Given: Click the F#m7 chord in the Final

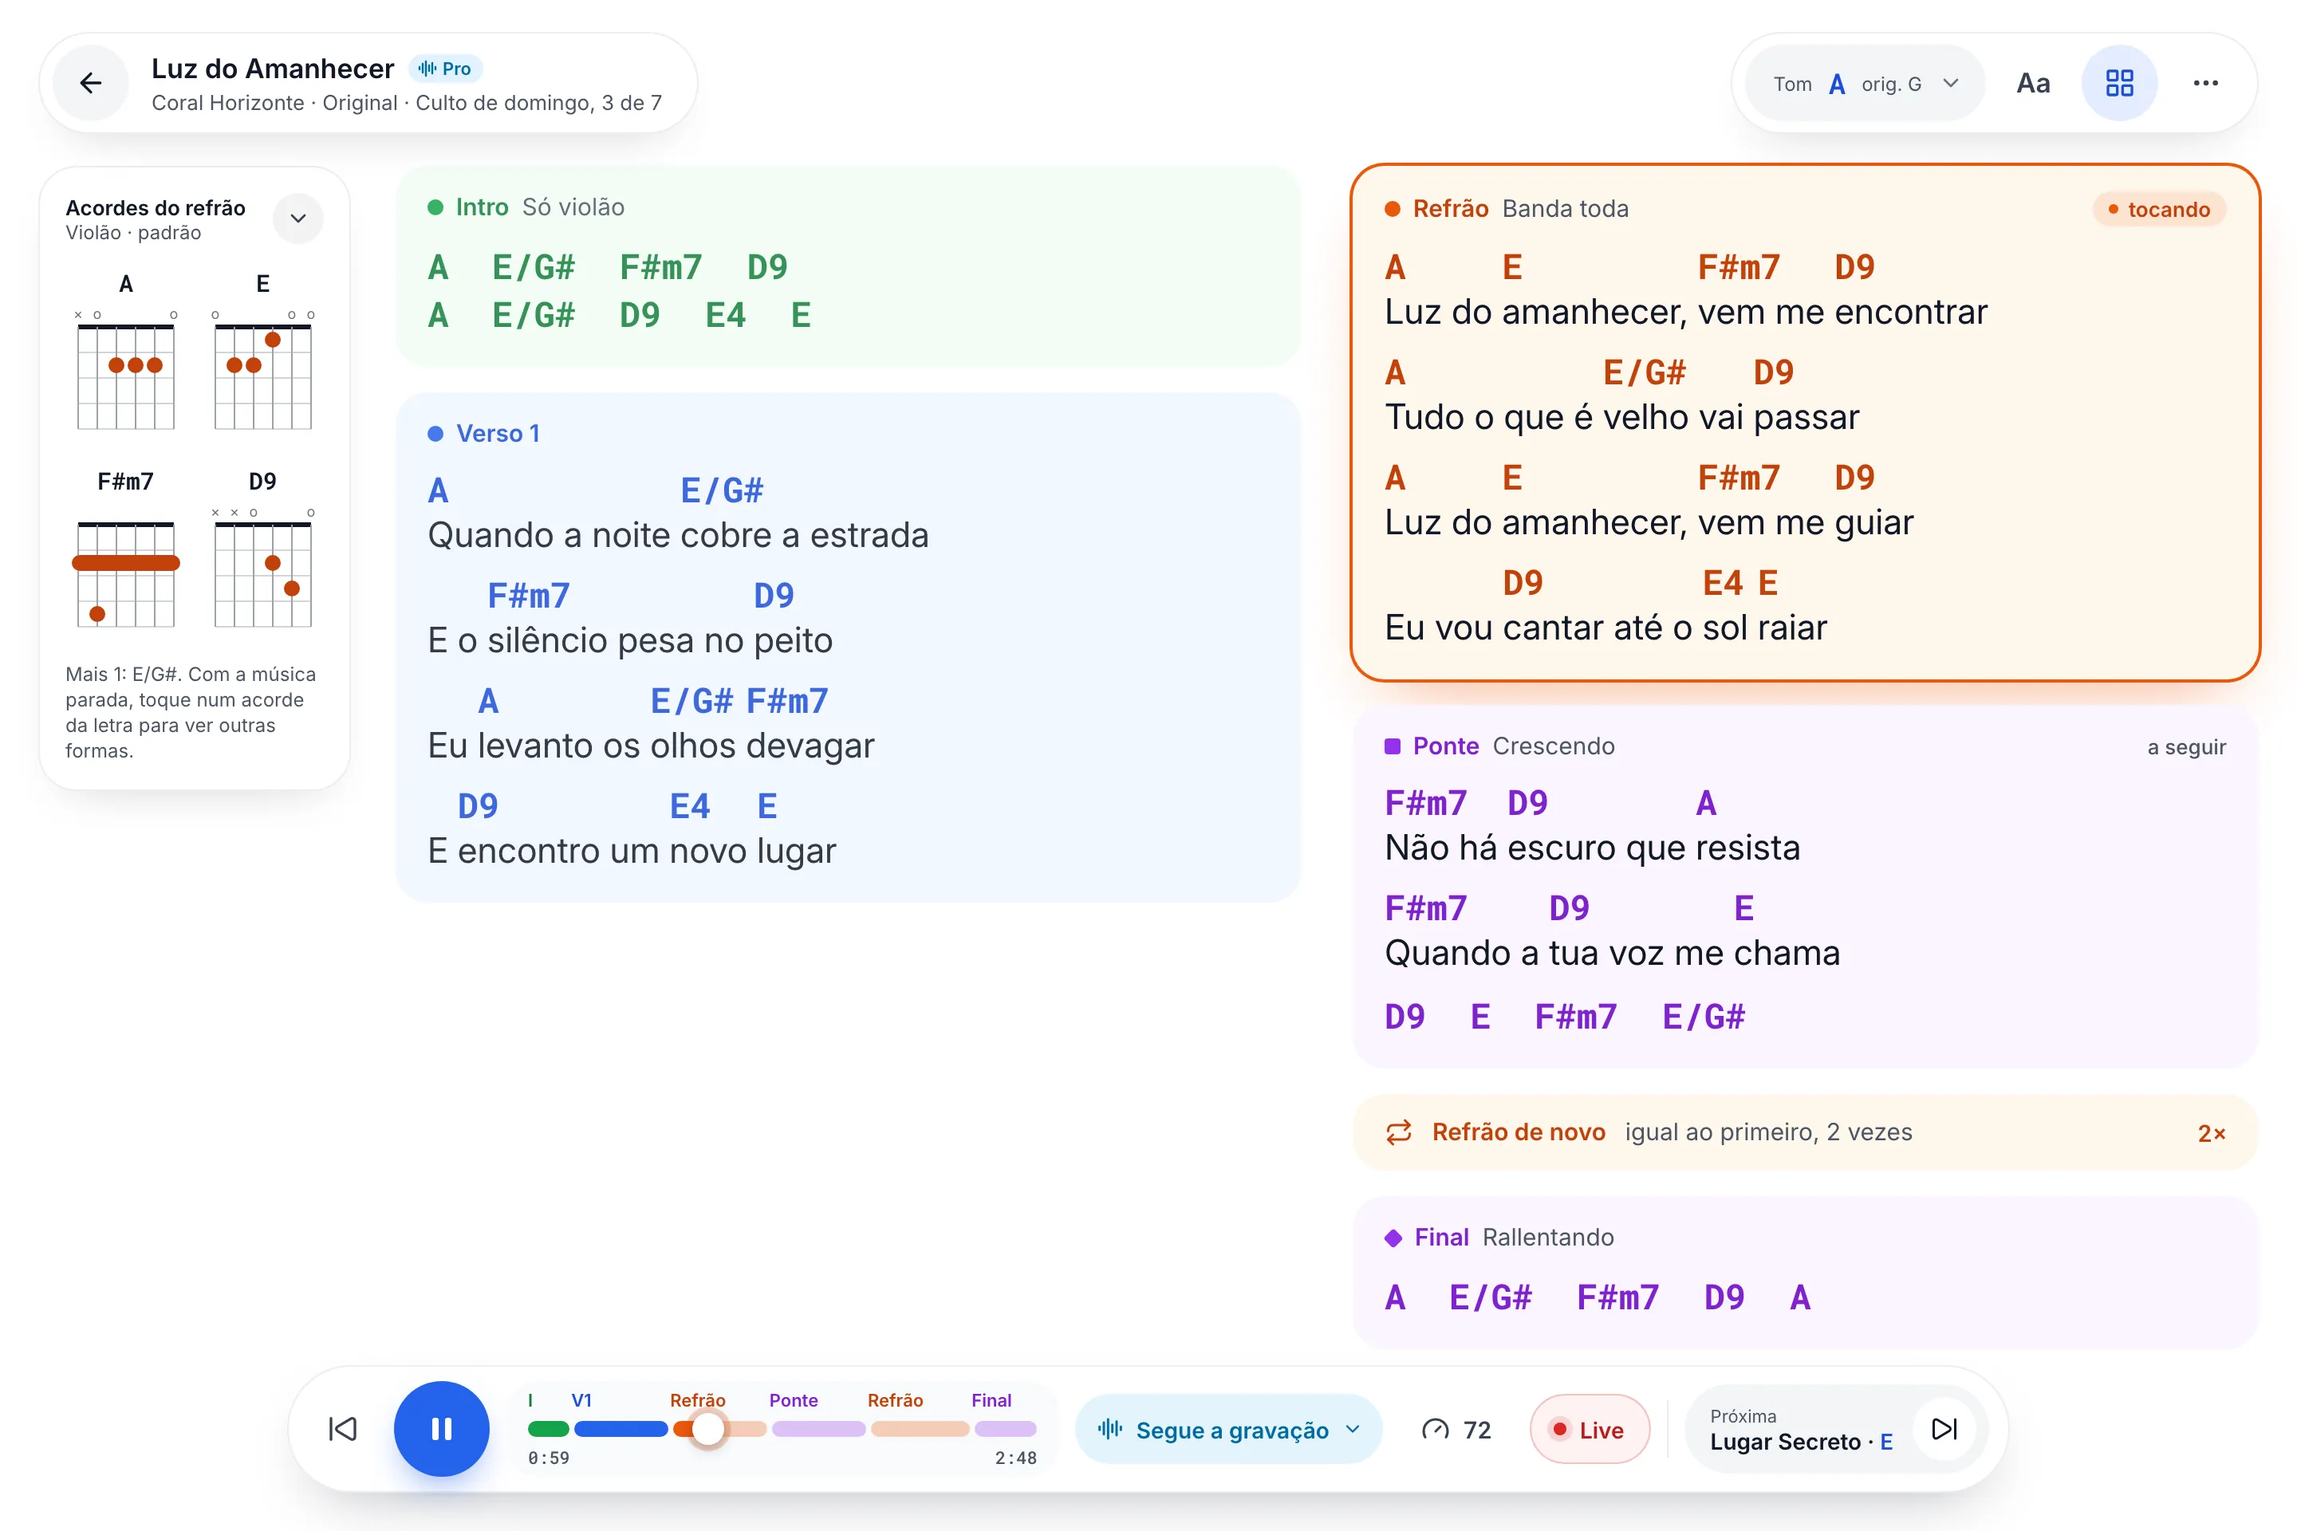Looking at the screenshot, I should point(1617,1297).
